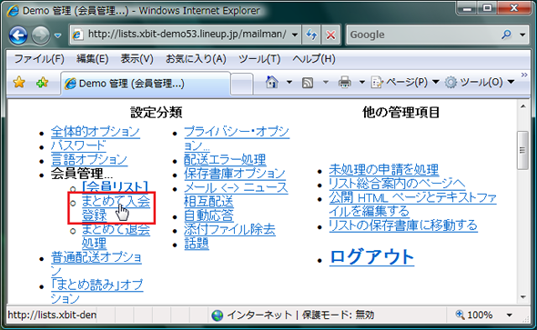The image size is (537, 330).
Task: Click the red Stop loading icon
Action: [x=330, y=35]
